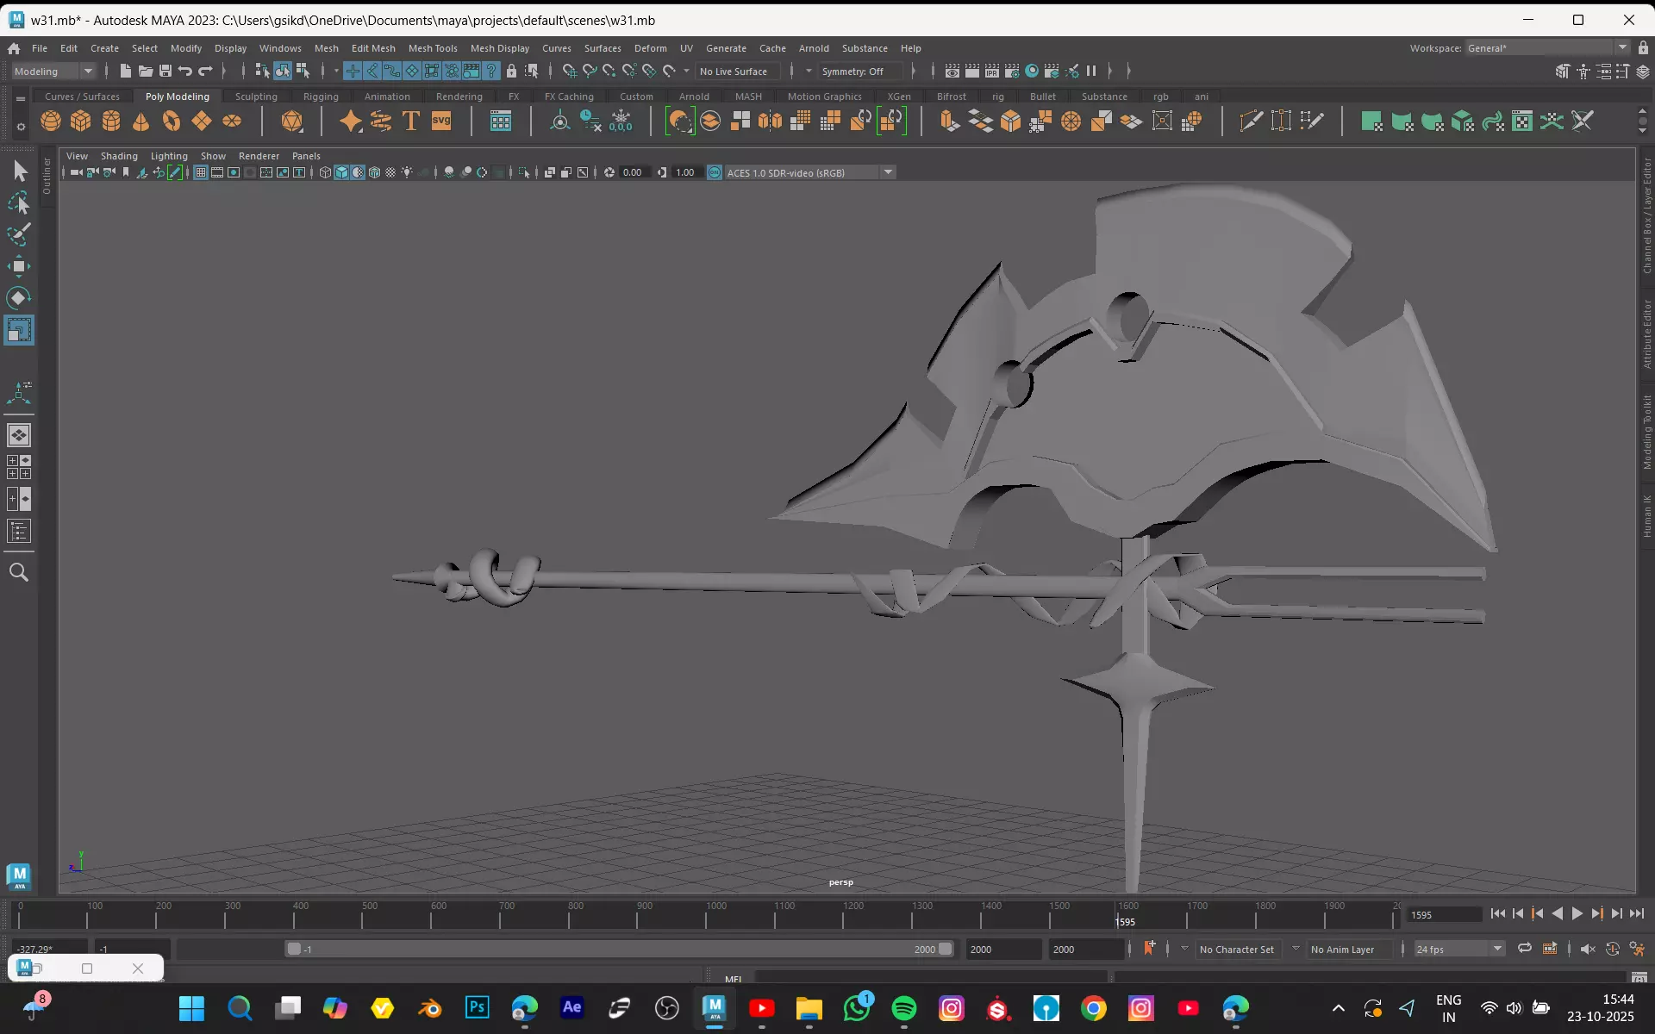
Task: Open the viewport Shading menu
Action: [x=119, y=156]
